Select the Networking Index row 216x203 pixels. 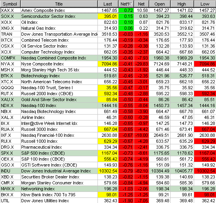tap(108, 189)
